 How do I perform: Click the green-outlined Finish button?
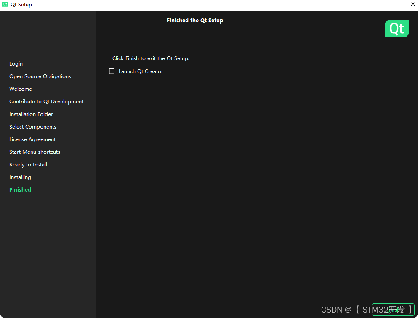[393, 310]
